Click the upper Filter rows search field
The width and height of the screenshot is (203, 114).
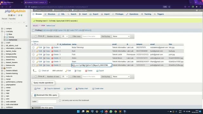coord(91,36)
